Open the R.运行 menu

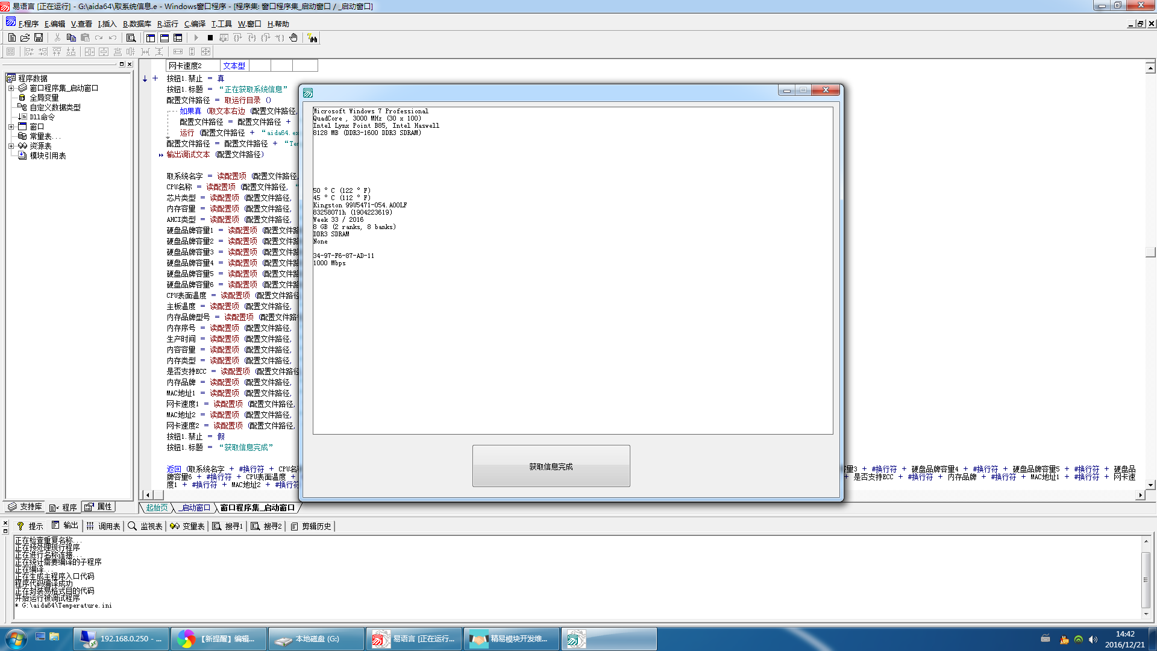168,24
